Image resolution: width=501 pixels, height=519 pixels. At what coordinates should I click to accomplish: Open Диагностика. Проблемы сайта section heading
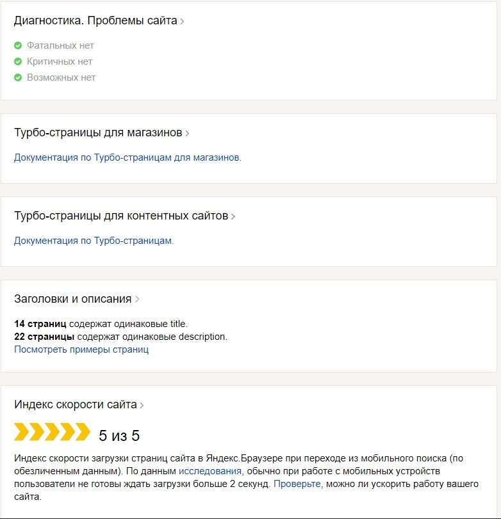pyautogui.click(x=95, y=20)
